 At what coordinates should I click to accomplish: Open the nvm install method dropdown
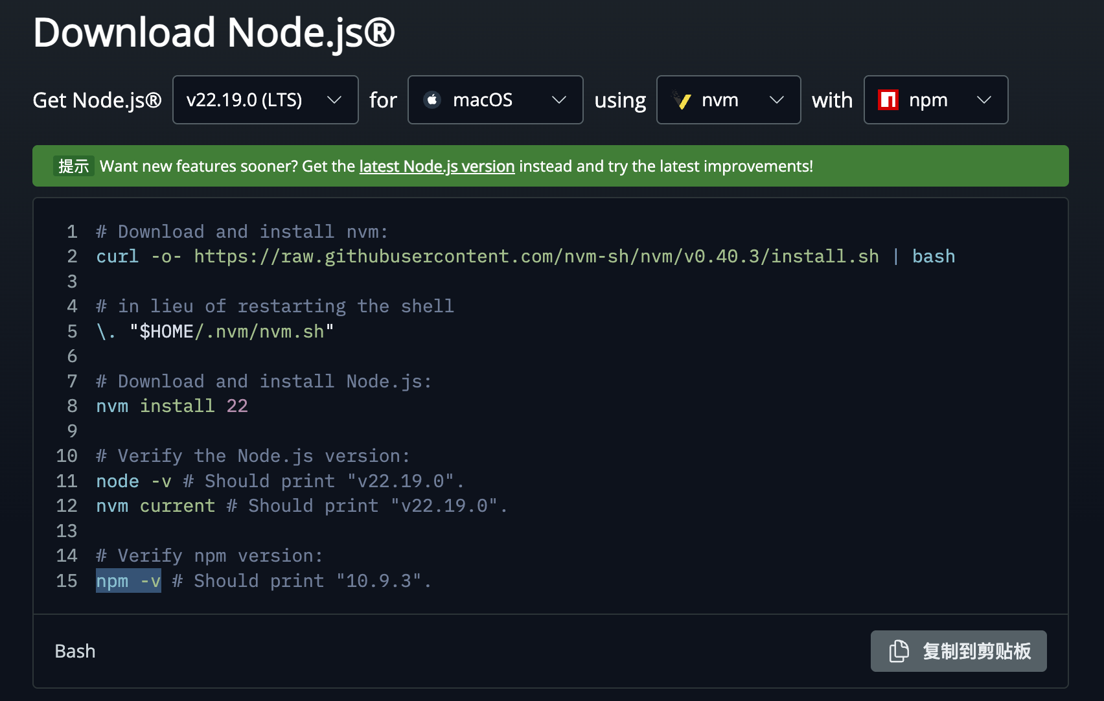728,100
